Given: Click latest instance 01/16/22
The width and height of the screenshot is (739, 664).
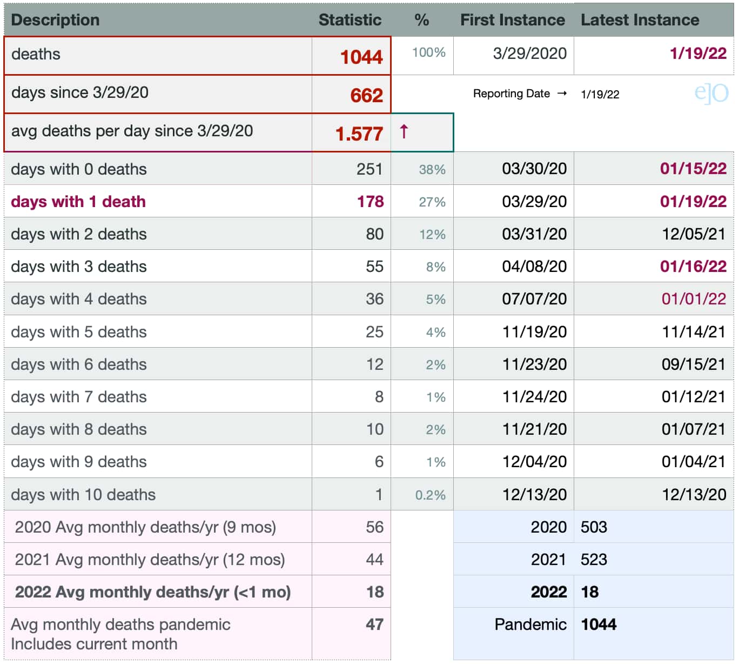Looking at the screenshot, I should pos(693,267).
